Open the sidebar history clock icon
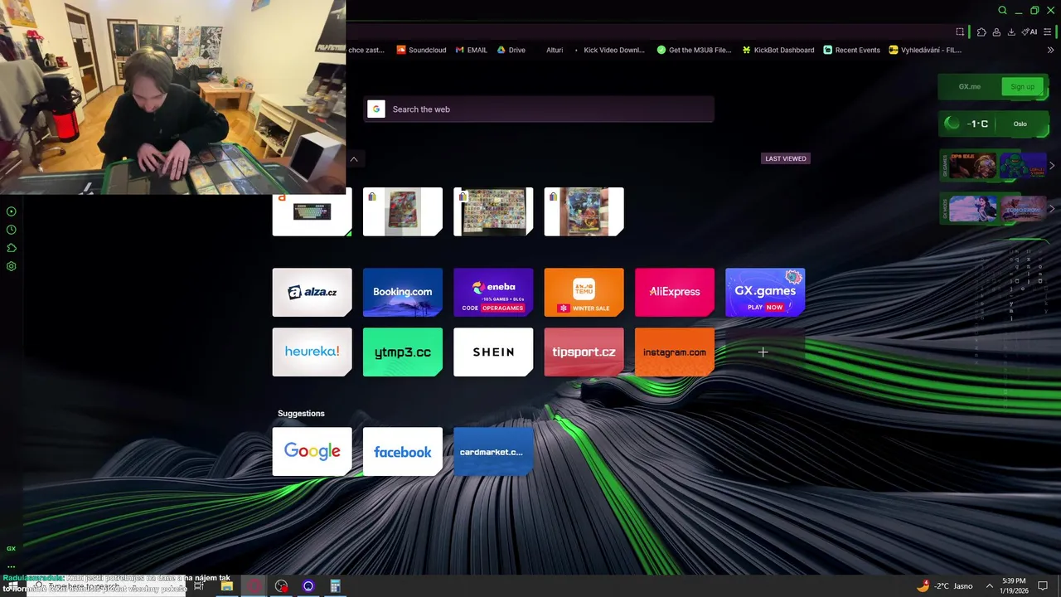This screenshot has width=1061, height=597. pos(12,230)
